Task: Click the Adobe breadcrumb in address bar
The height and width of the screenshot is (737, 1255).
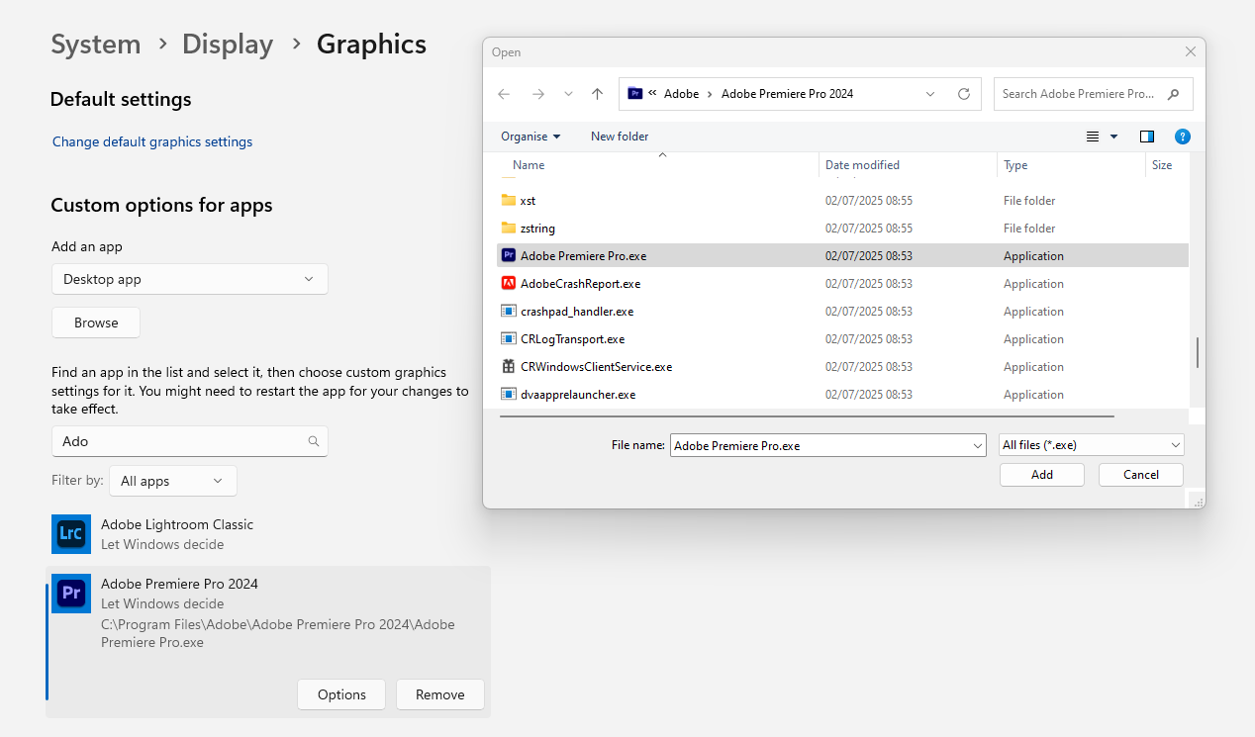Action: (681, 94)
